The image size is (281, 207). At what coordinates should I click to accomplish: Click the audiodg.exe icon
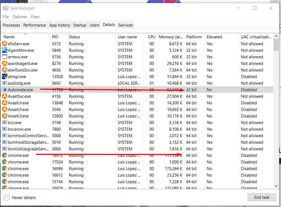[x=5, y=83]
